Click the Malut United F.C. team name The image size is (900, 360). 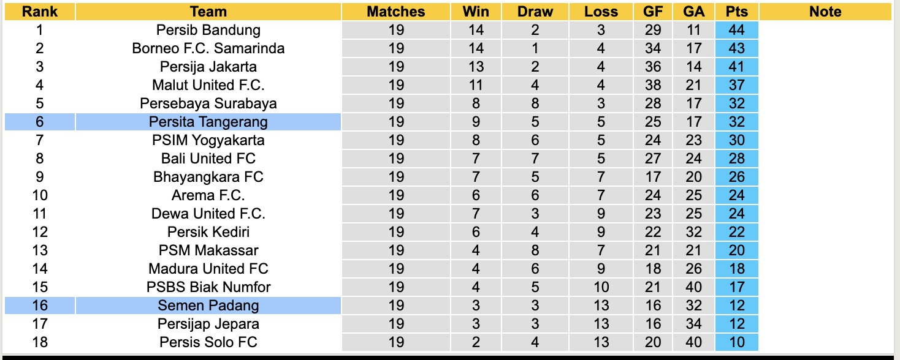coord(208,85)
